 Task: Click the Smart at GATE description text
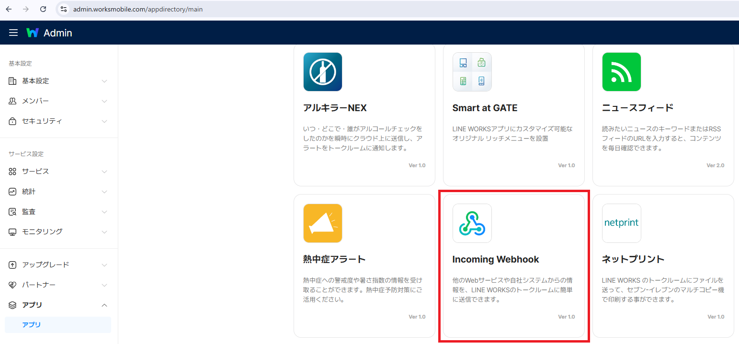(512, 134)
